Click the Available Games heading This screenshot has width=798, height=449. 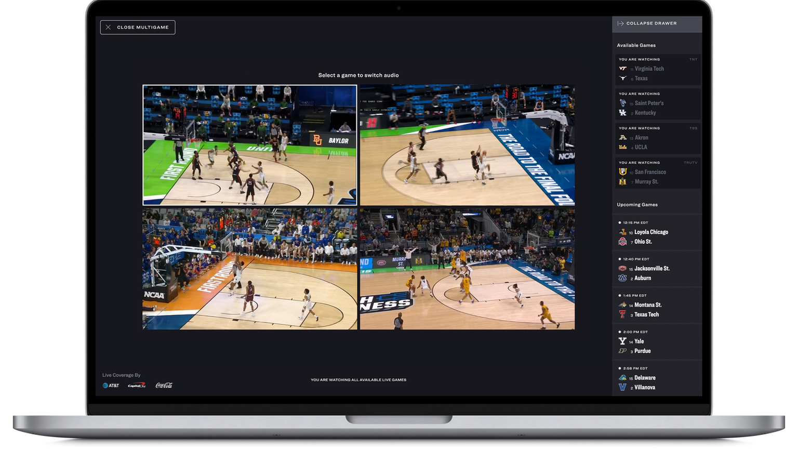click(x=636, y=45)
